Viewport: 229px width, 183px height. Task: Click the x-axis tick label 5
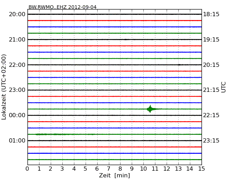86,169
